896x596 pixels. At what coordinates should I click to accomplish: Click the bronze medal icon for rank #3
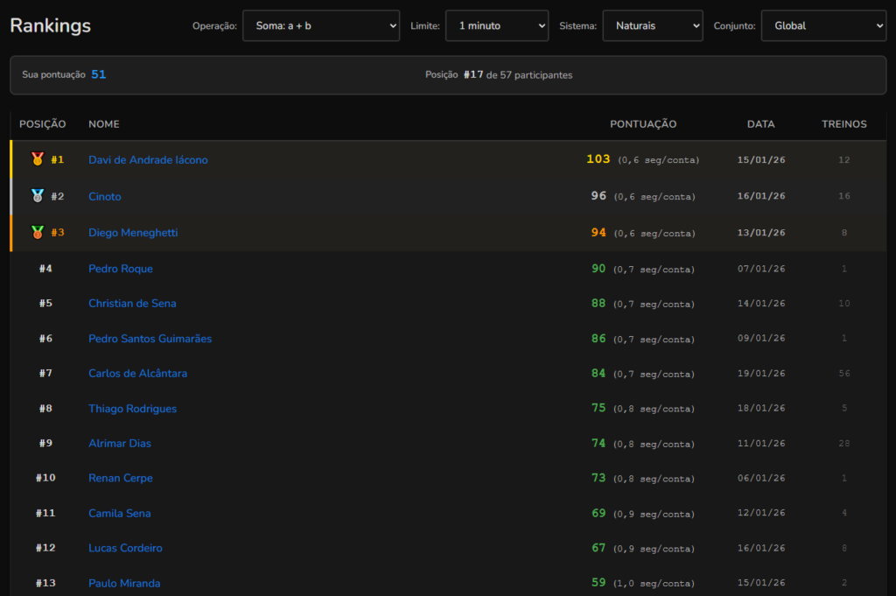coord(38,233)
